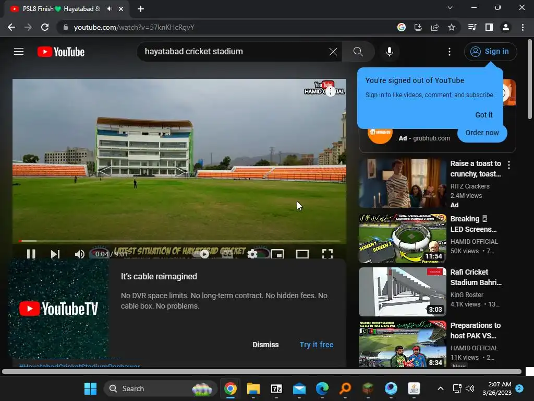The height and width of the screenshot is (401, 534).
Task: Click the Chrome address bar URL
Action: 134,27
